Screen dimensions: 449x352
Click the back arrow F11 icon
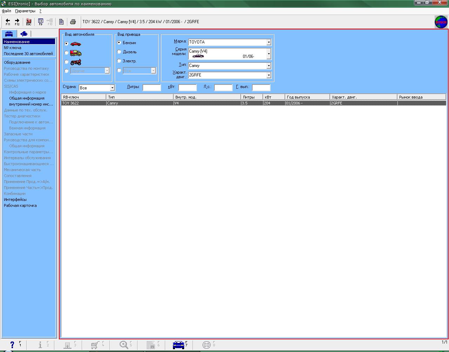pos(8,22)
